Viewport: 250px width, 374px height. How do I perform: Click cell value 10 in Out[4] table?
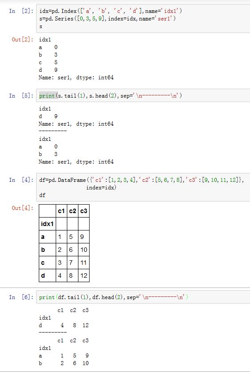(84, 250)
